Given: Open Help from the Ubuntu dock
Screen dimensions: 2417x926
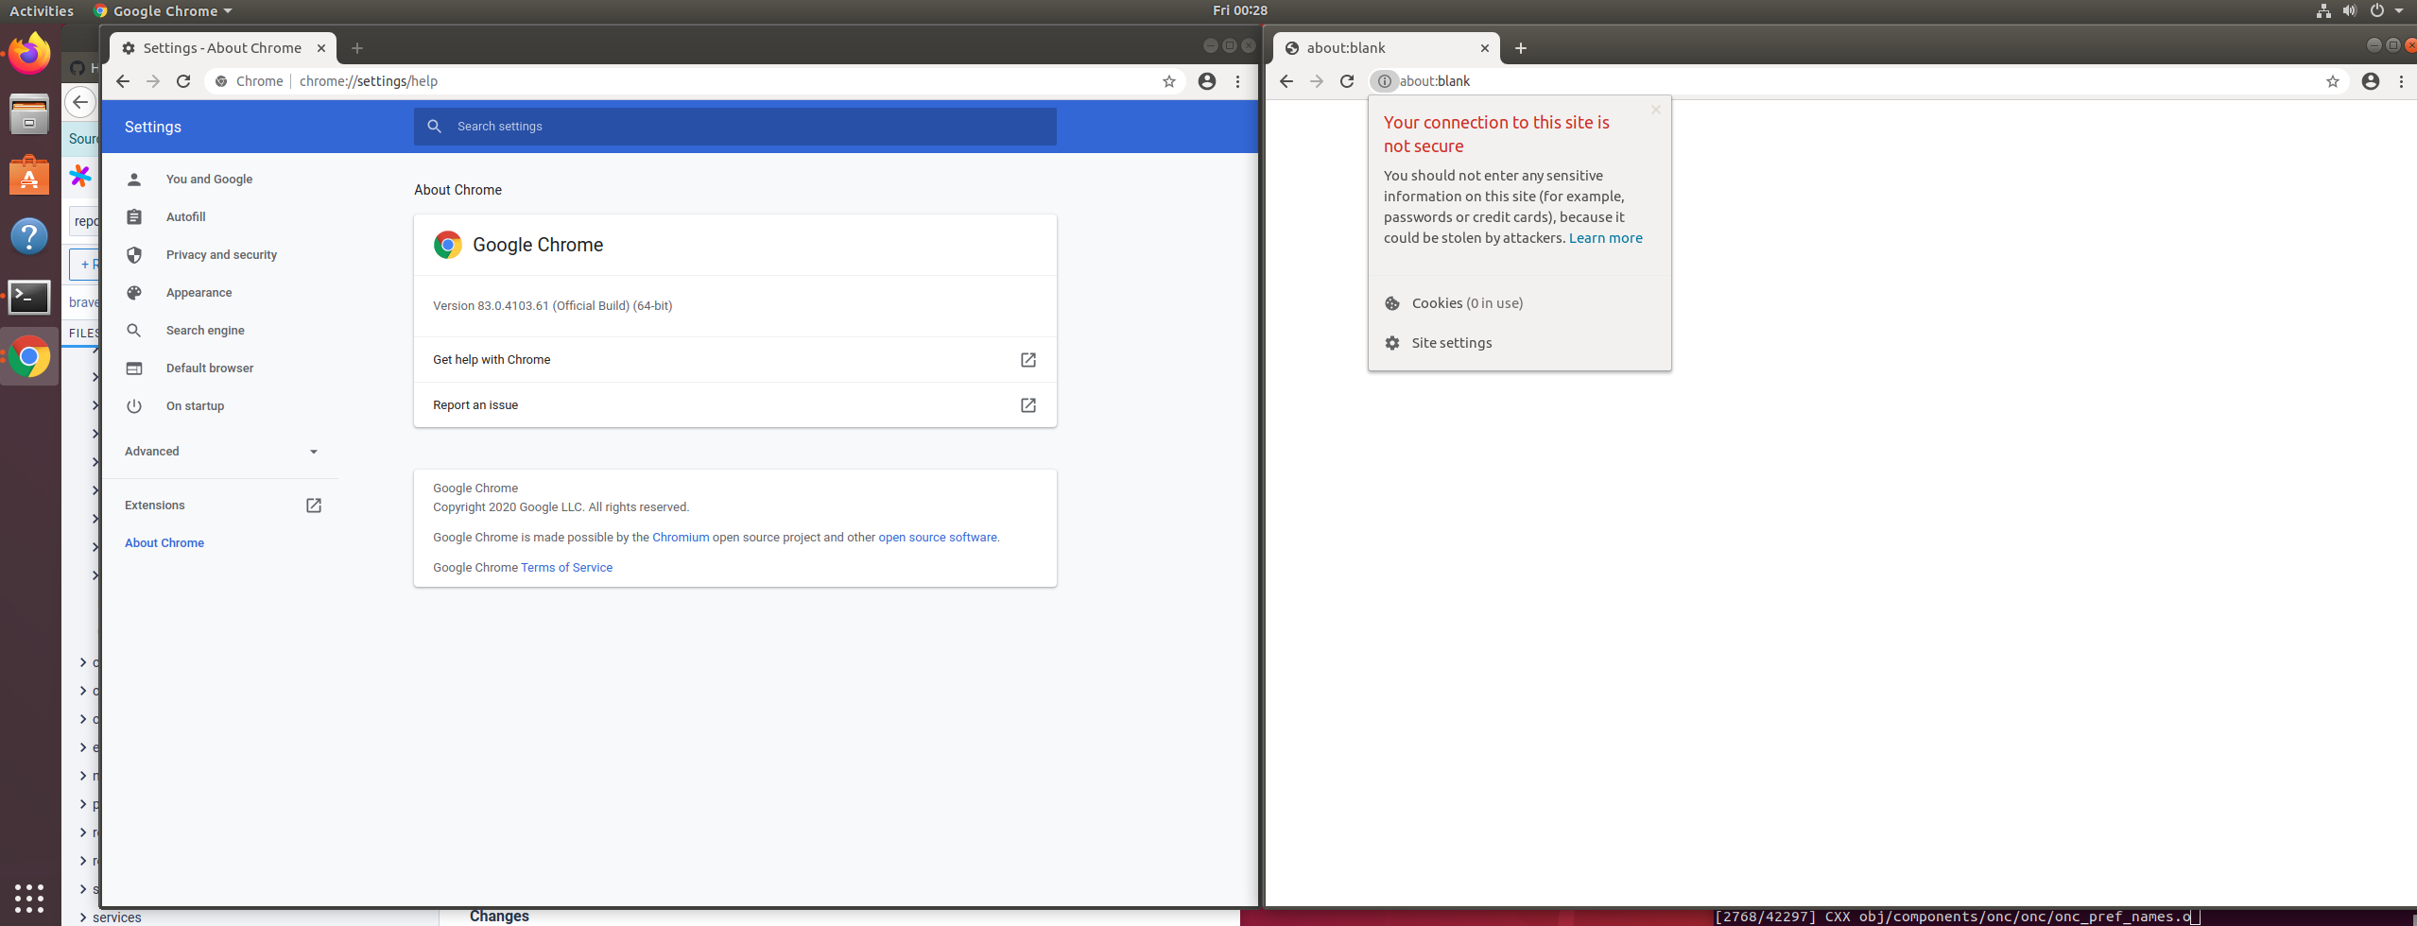Looking at the screenshot, I should pyautogui.click(x=29, y=236).
